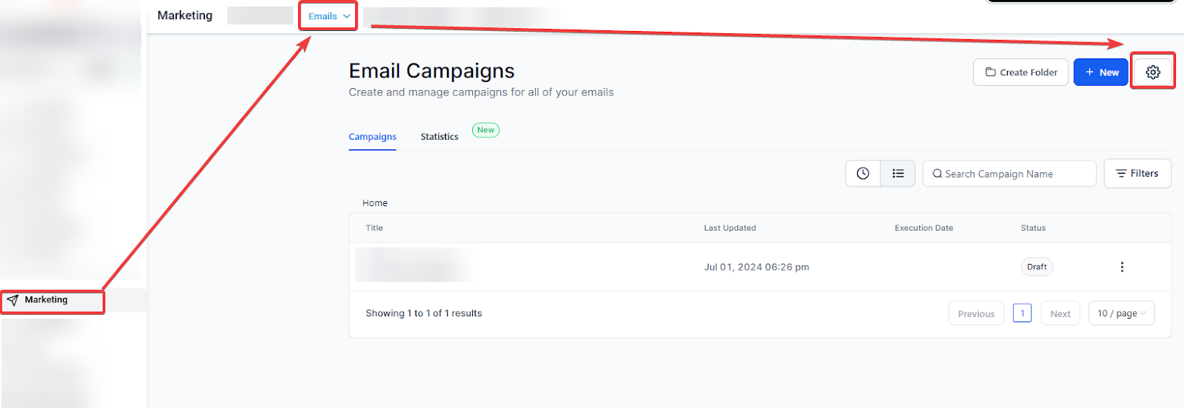1184x408 pixels.
Task: Switch to clock history view icon
Action: tap(863, 173)
